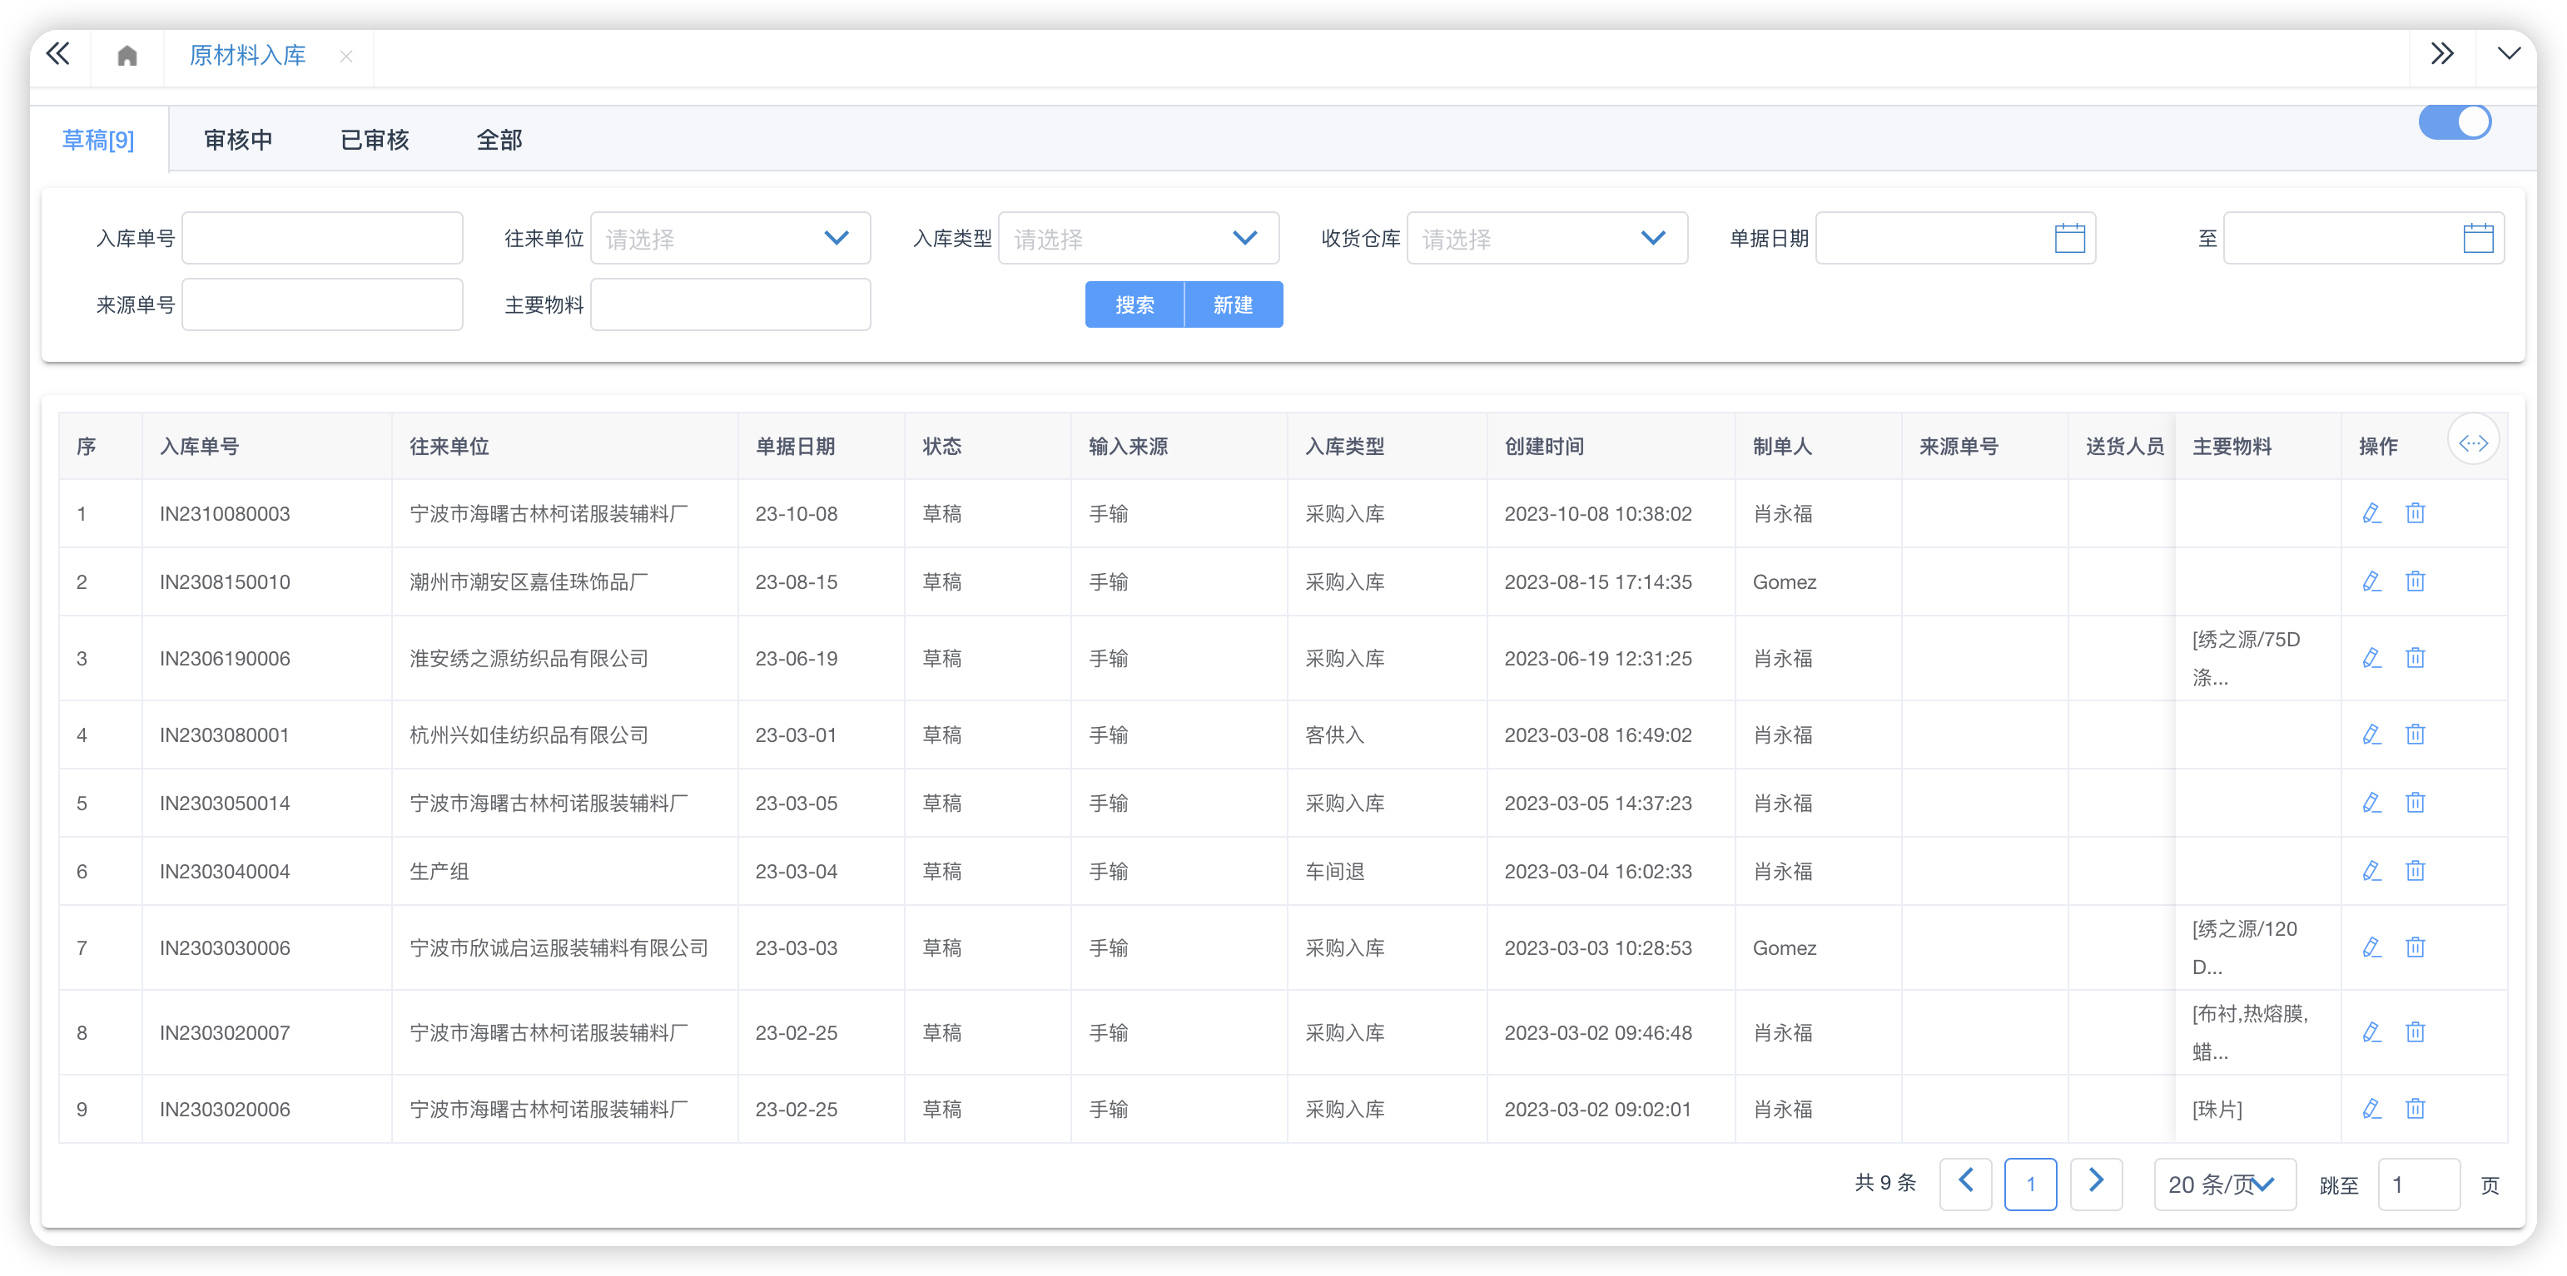Delete row IN2303080001
Image resolution: width=2567 pixels, height=1276 pixels.
(2415, 734)
